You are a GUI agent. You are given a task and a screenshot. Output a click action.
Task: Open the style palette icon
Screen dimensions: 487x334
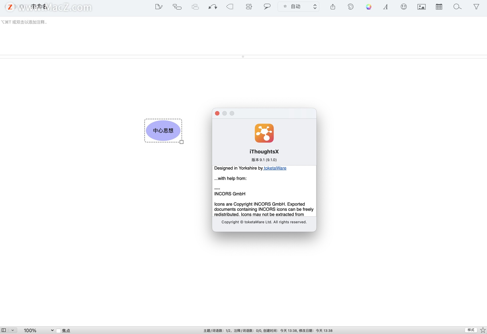click(351, 7)
